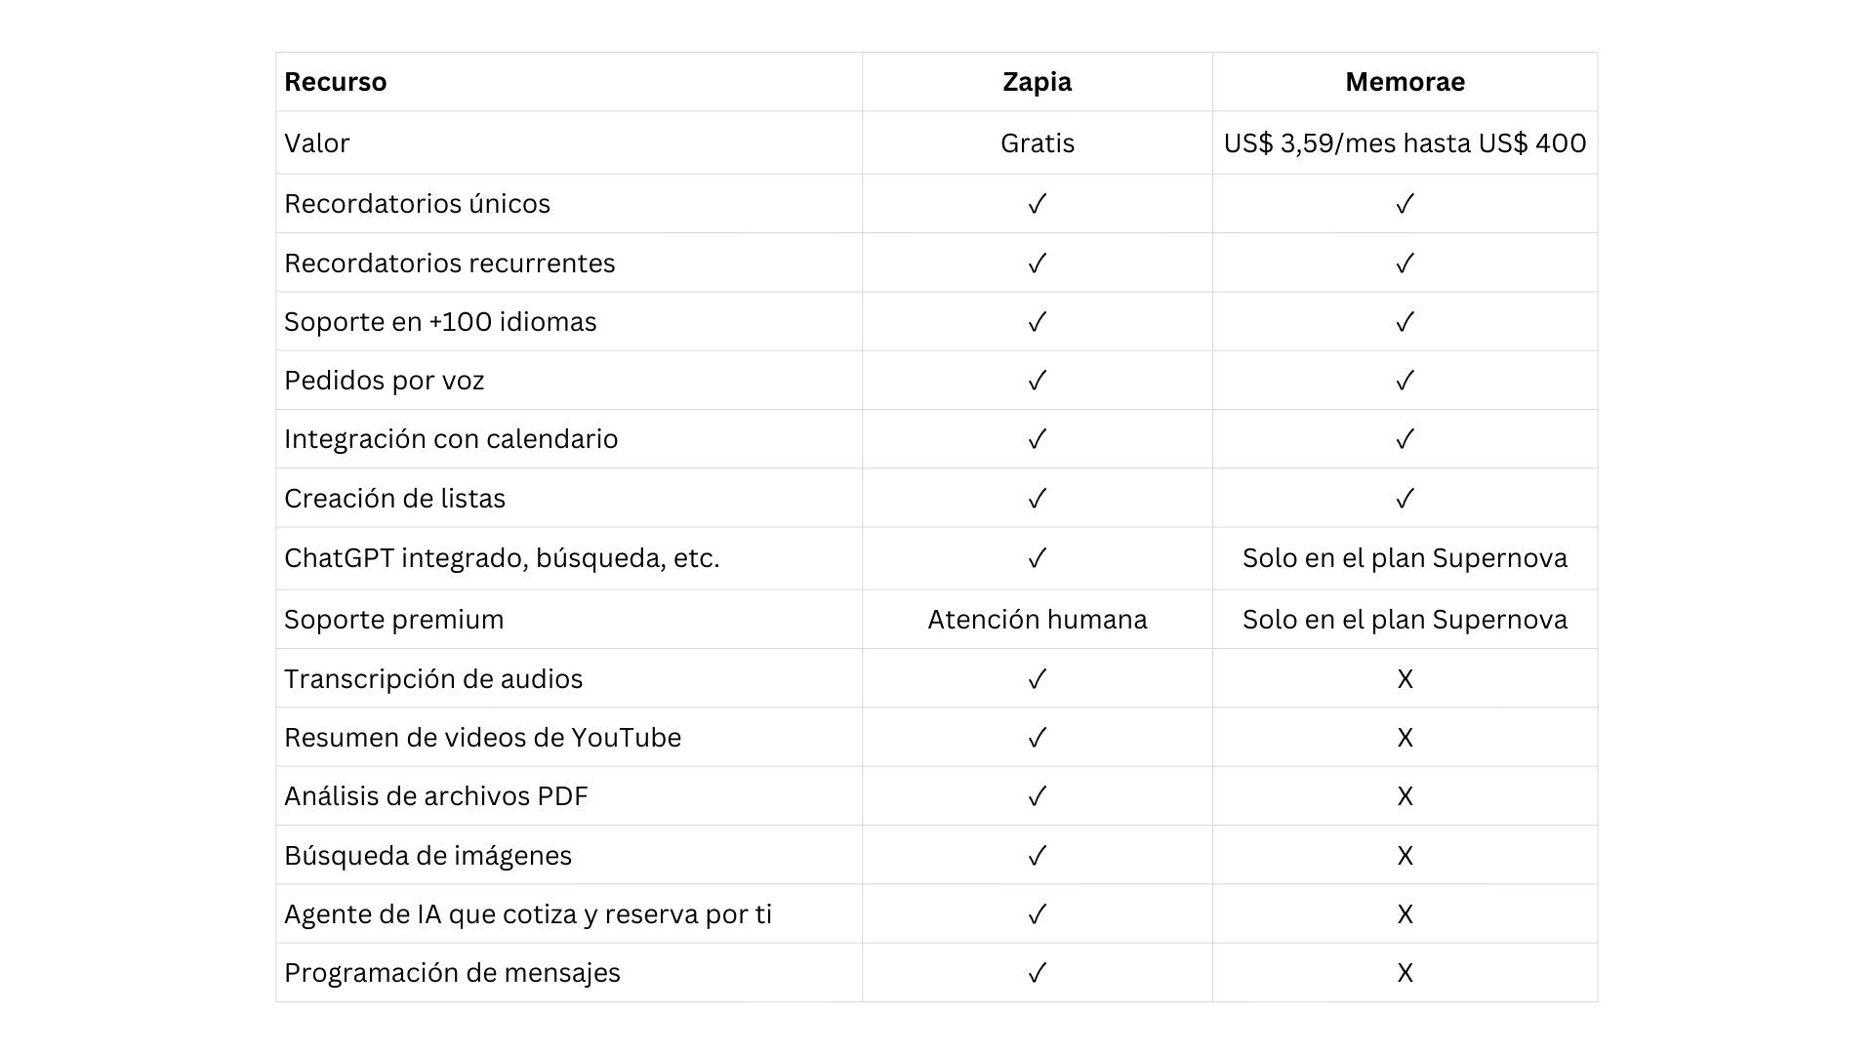Click Memorae's checkmark for Recordatorios recurrentes
The image size is (1874, 1054).
pyautogui.click(x=1405, y=263)
